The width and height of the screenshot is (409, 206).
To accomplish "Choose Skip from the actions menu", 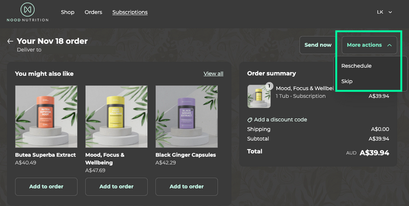I will point(347,81).
